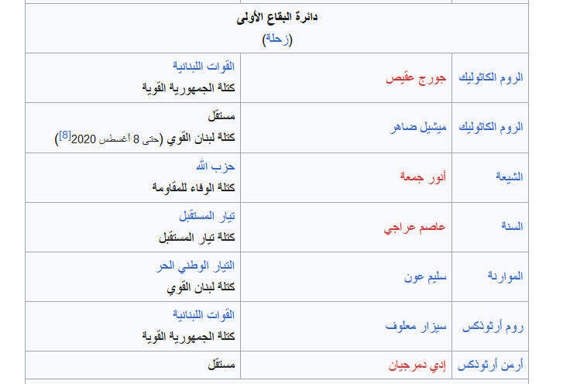563x384 pixels.
Task: Open the السنة sect link
Action: 512,226
